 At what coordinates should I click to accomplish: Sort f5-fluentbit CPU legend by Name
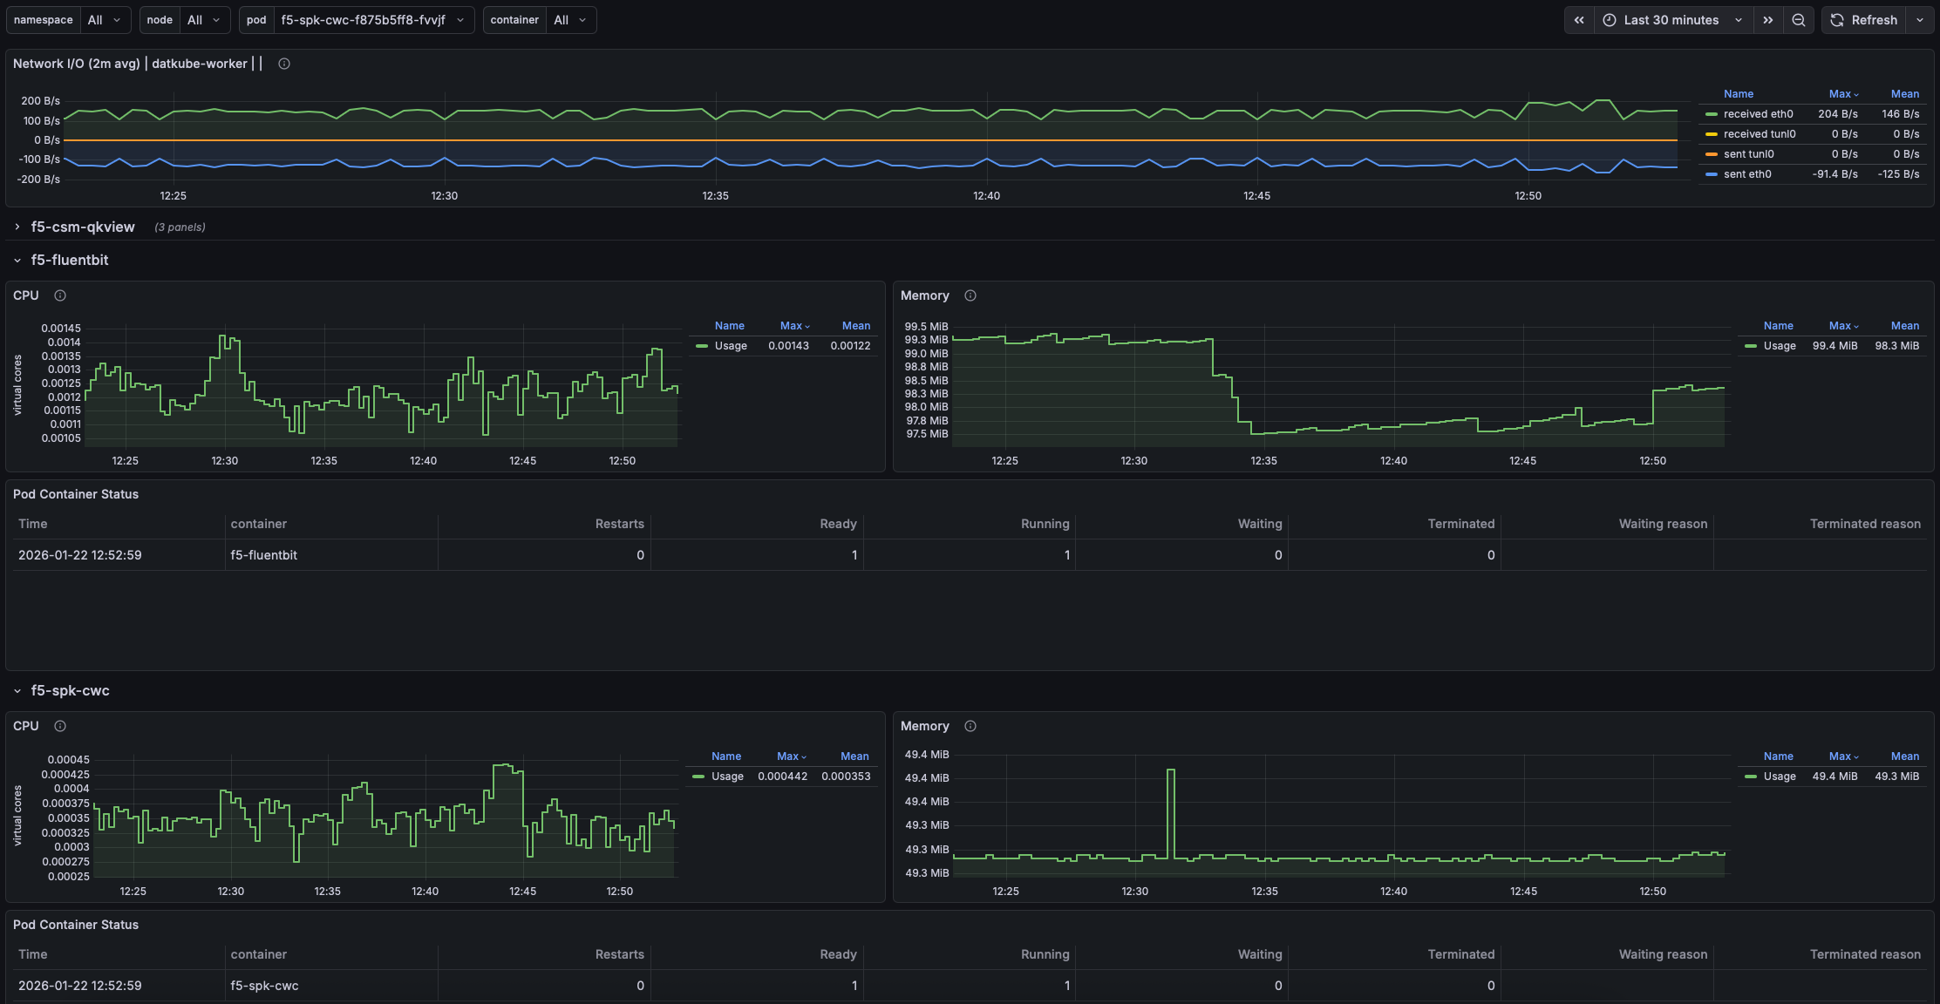(x=729, y=326)
